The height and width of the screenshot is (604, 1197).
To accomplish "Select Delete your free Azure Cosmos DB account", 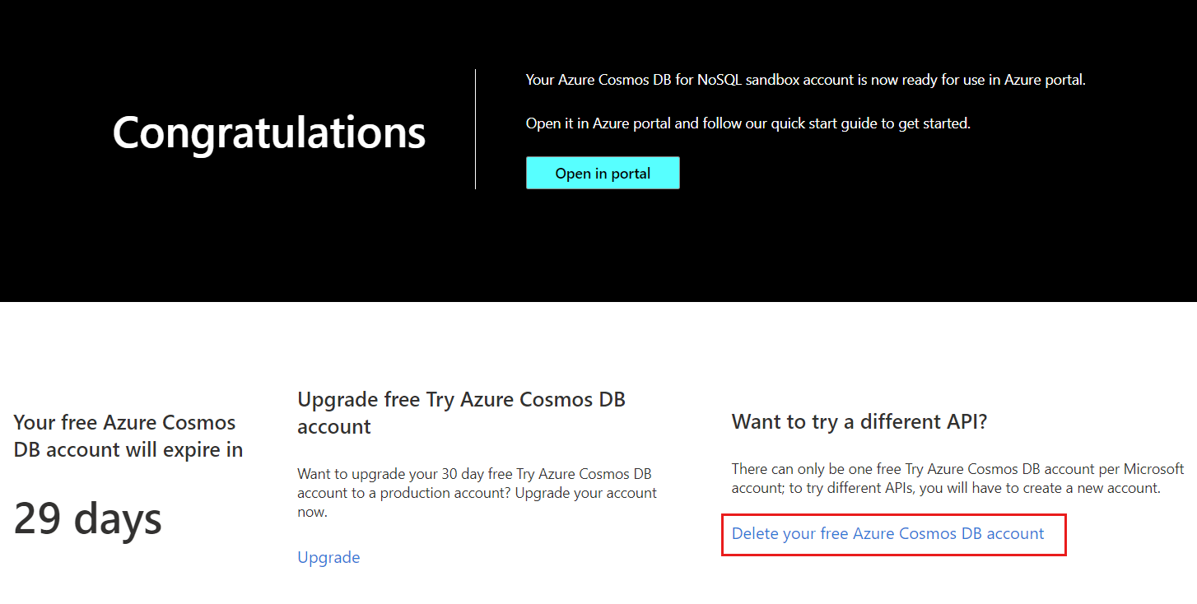I will (887, 533).
